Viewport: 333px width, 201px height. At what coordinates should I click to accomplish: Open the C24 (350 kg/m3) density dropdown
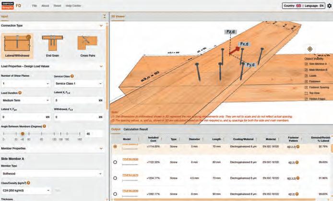[26, 190]
